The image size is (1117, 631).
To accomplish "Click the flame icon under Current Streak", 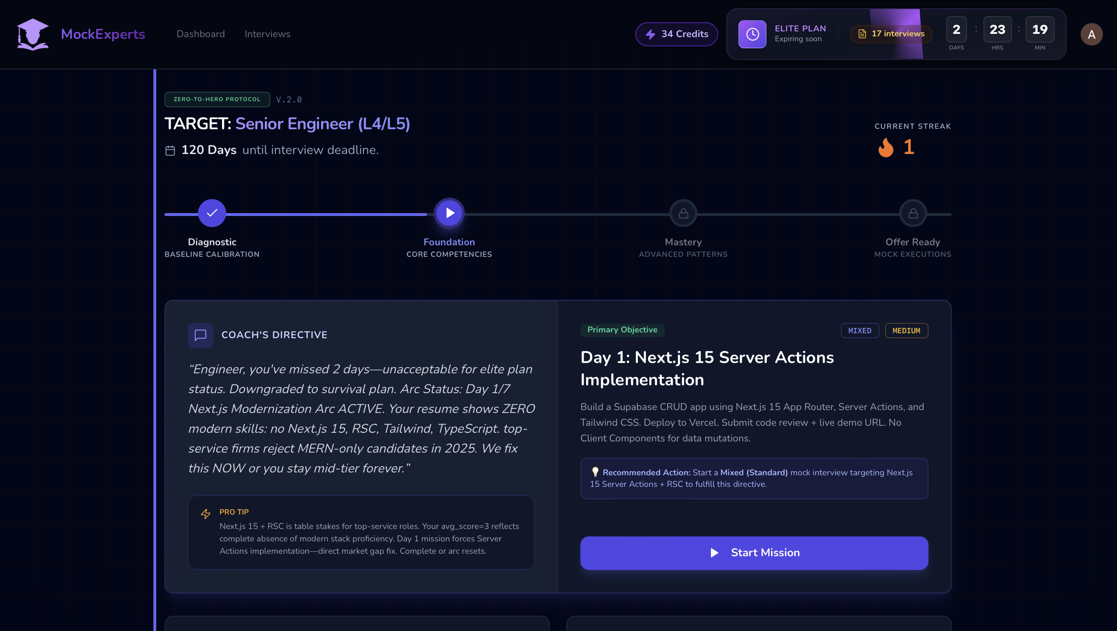I will click(886, 147).
